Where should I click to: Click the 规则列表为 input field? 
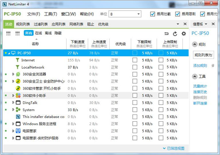pyautogui.click(x=203, y=55)
